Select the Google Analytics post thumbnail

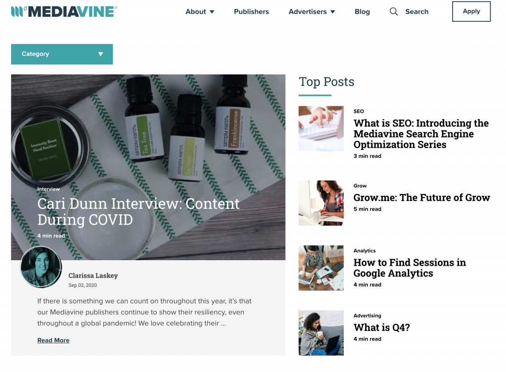321,268
